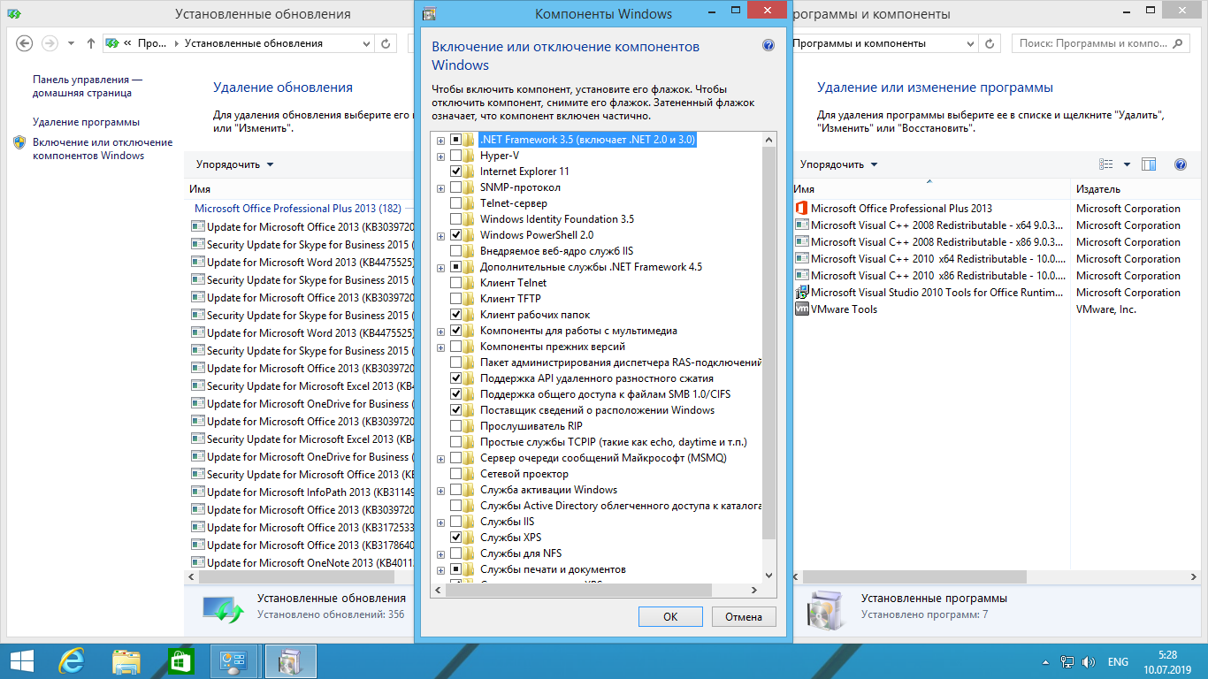The height and width of the screenshot is (679, 1208).
Task: Refresh the Установленные обновления address bar
Action: [386, 43]
